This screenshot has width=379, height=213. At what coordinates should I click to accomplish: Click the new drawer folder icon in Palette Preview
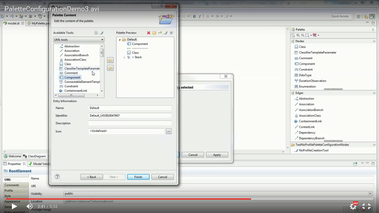click(x=154, y=33)
